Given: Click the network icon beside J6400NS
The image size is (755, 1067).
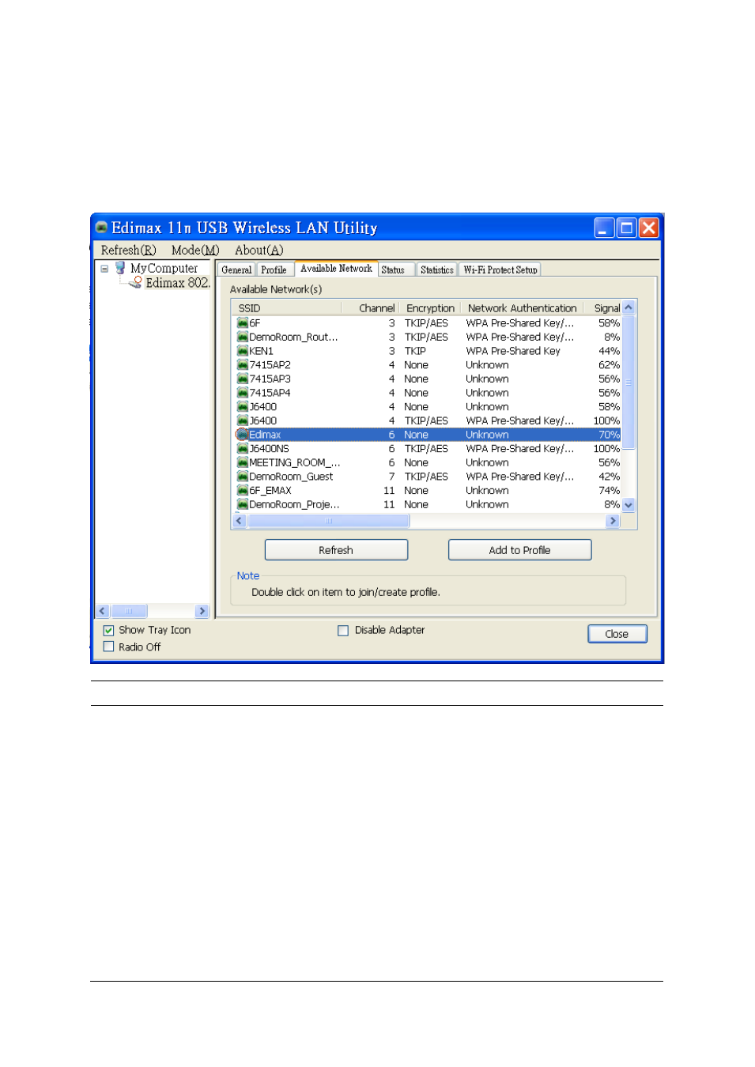Looking at the screenshot, I should click(243, 449).
